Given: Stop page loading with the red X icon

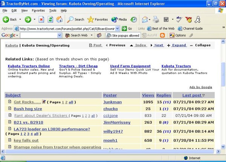Looking at the screenshot, I should (x=41, y=20).
